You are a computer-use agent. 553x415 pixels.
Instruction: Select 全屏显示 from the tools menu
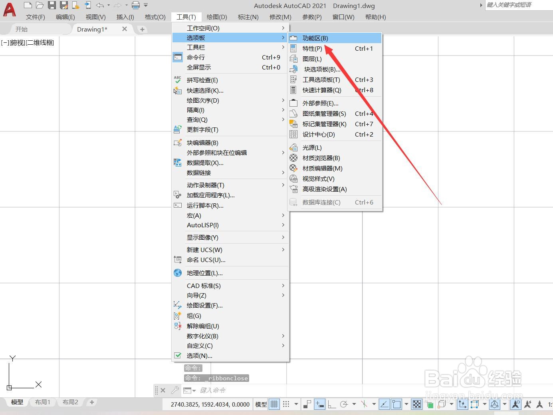(x=230, y=67)
